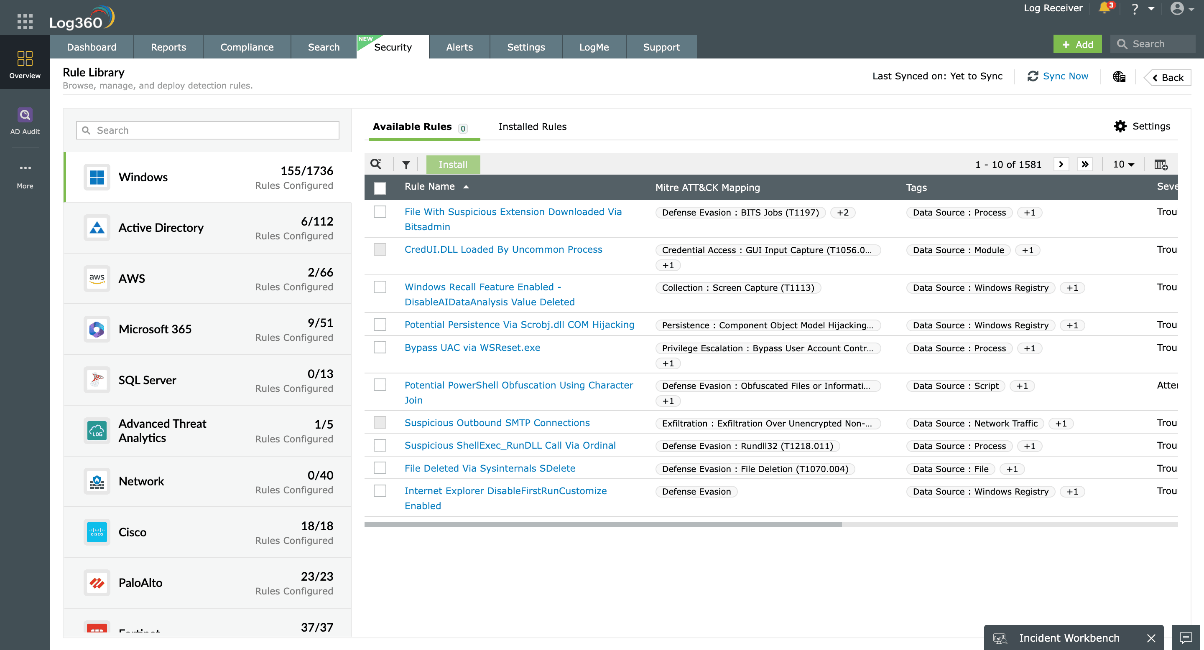Open Incident Workbench icon in bottom bar

pos(1000,638)
